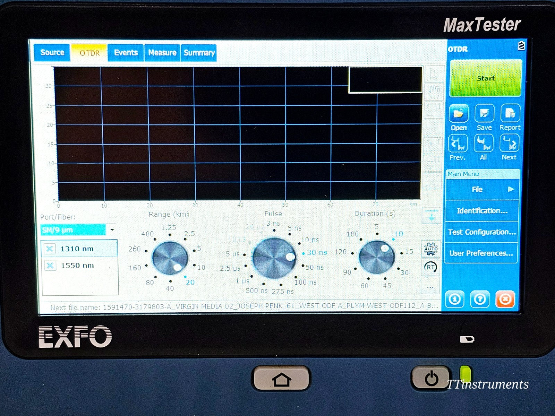
Task: Open Test Configuration... menu
Action: coord(481,232)
